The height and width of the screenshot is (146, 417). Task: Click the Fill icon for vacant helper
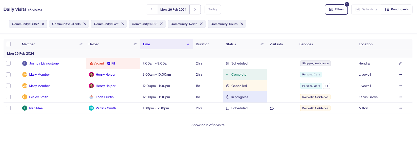[x=109, y=64]
